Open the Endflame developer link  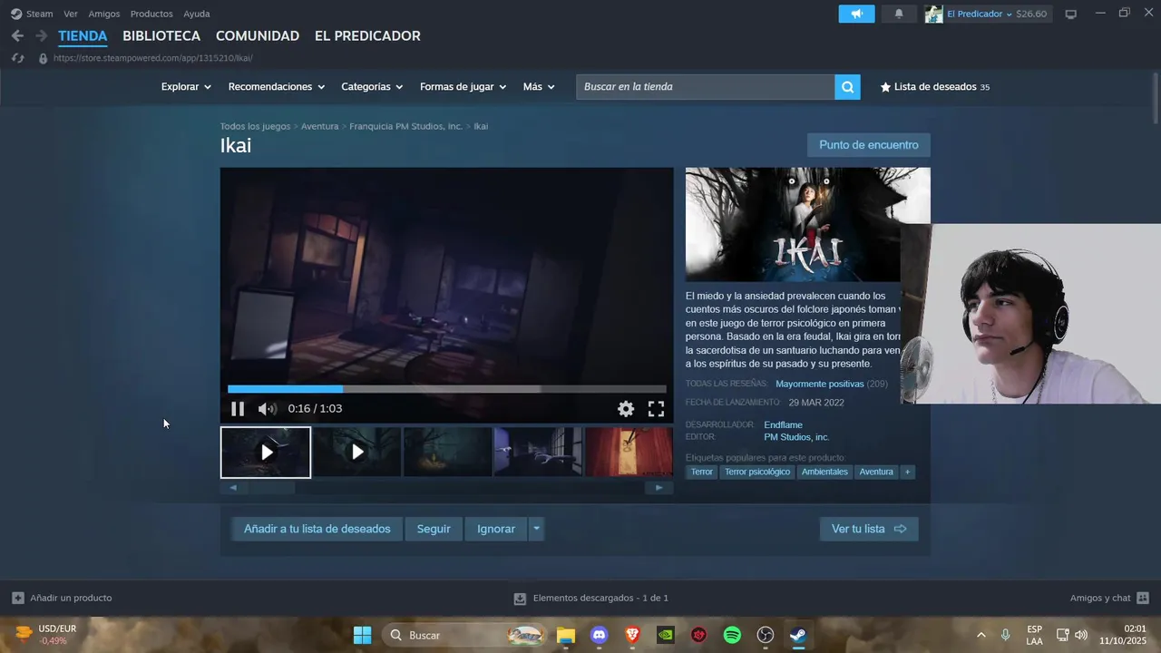tap(783, 424)
